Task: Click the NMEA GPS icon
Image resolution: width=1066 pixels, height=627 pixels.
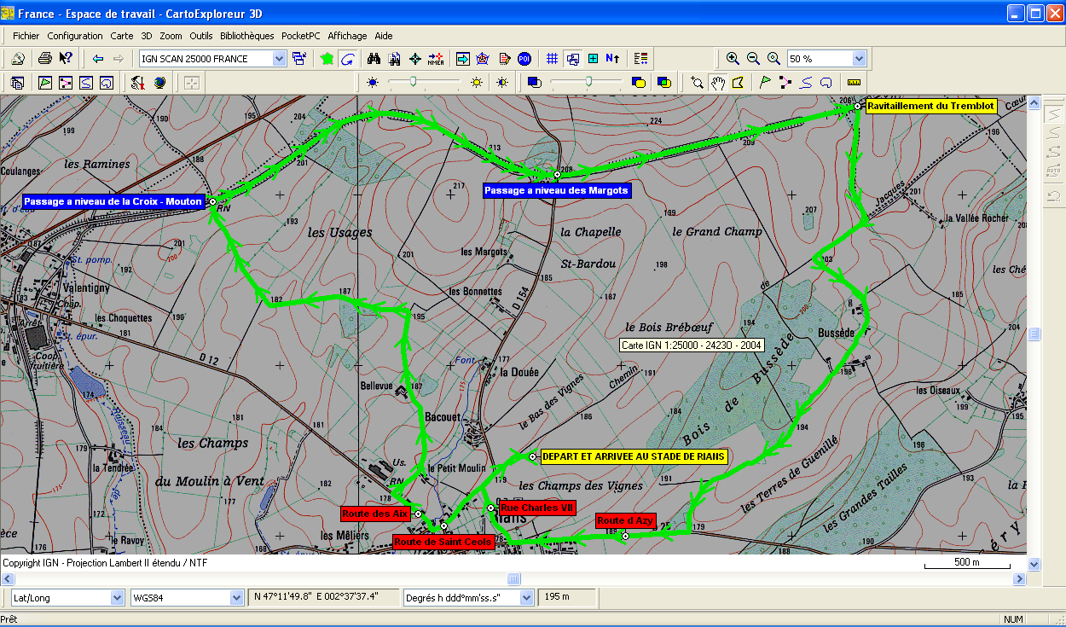Action: click(436, 59)
